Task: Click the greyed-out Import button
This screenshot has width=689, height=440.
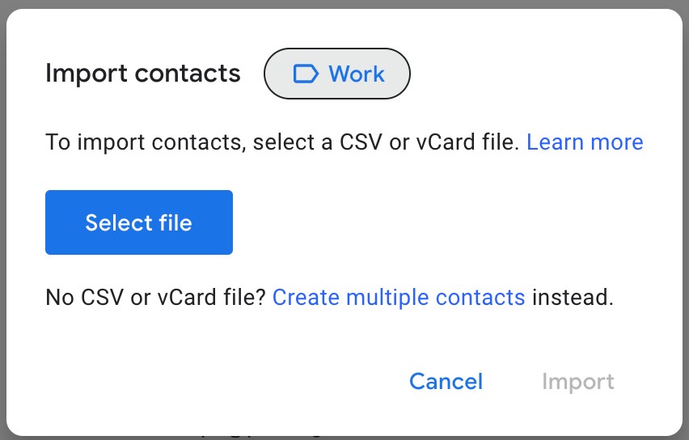Action: 578,382
